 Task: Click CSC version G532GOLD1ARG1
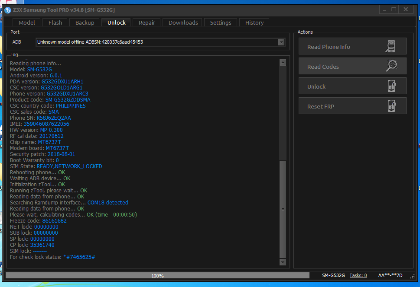(x=62, y=88)
